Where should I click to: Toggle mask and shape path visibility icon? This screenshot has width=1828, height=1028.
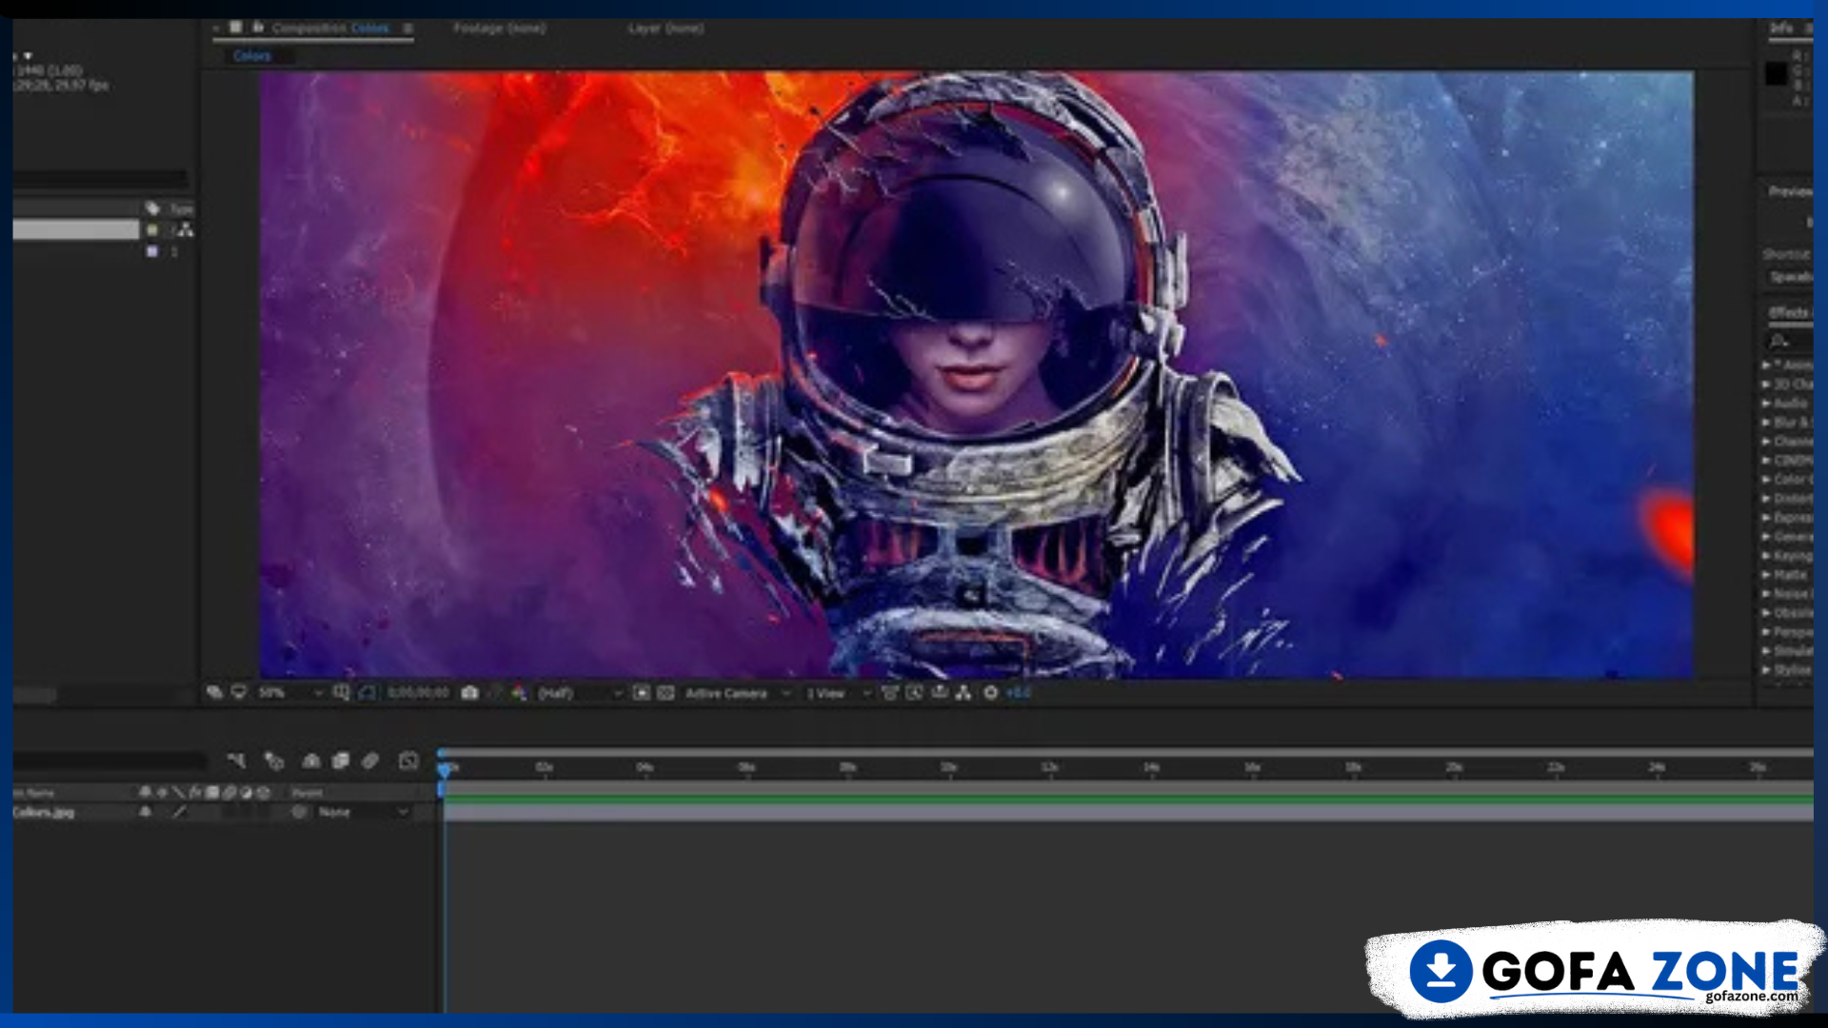tap(368, 692)
